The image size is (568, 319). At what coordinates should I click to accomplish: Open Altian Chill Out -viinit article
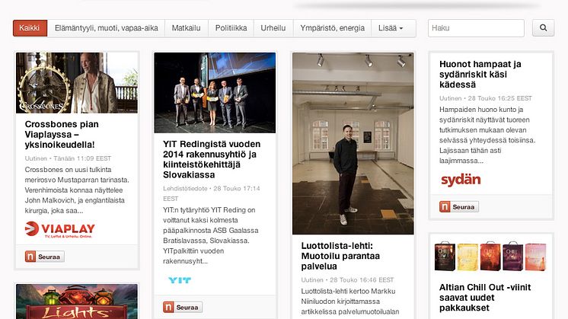pos(485,298)
